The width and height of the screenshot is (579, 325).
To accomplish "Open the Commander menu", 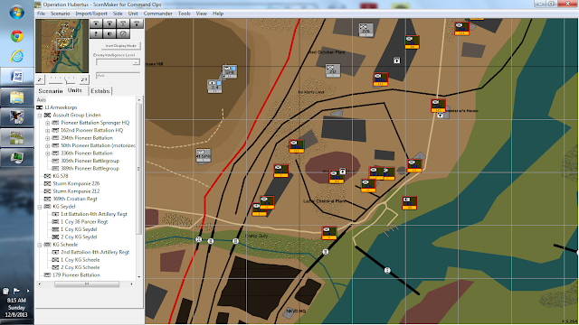I will tap(157, 14).
